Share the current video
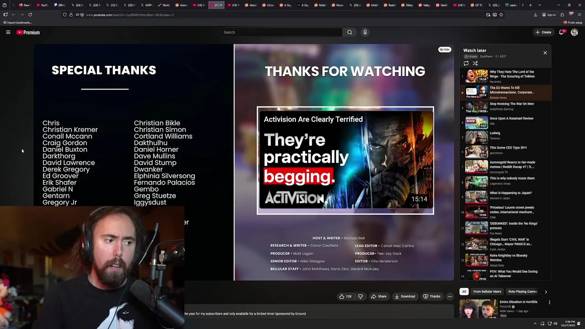 (x=378, y=297)
